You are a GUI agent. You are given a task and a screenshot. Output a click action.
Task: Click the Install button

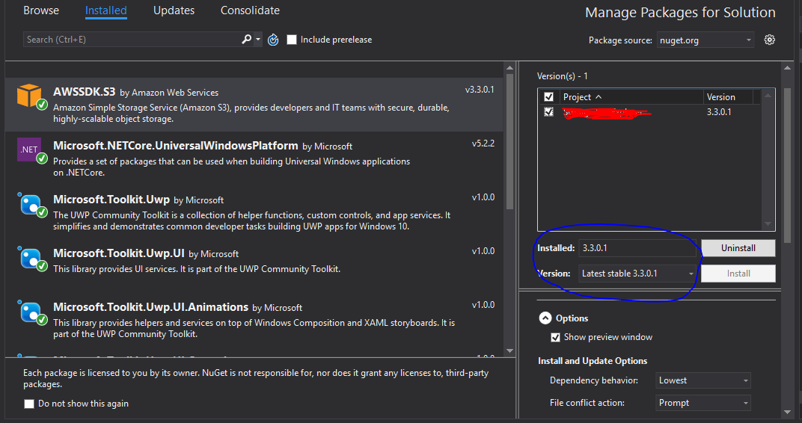(x=738, y=274)
